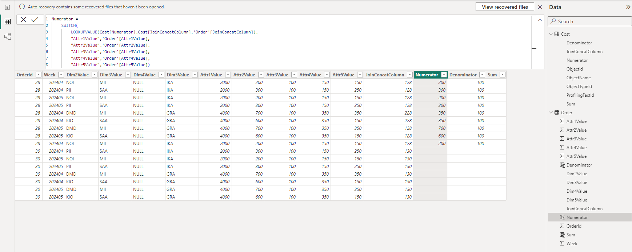The image size is (632, 252).
Task: Open the Denominator column filter dropdown
Action: [x=482, y=75]
